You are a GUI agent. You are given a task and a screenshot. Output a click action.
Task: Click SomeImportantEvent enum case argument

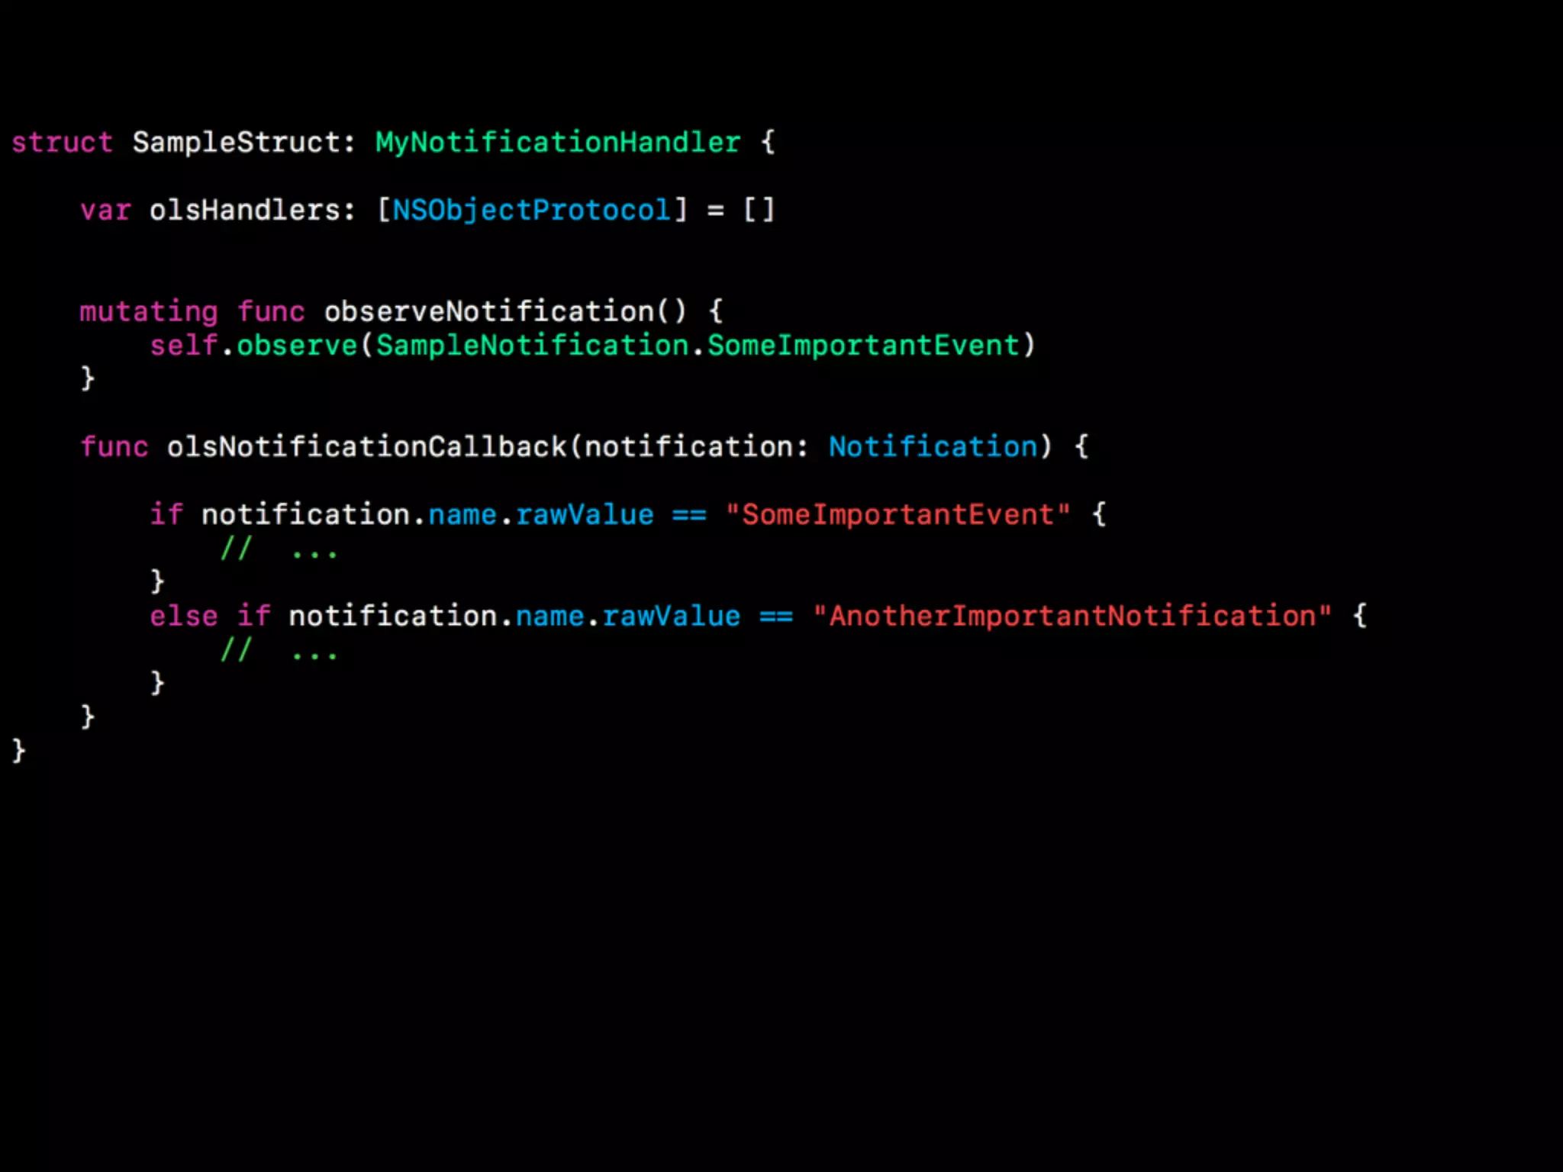(863, 346)
